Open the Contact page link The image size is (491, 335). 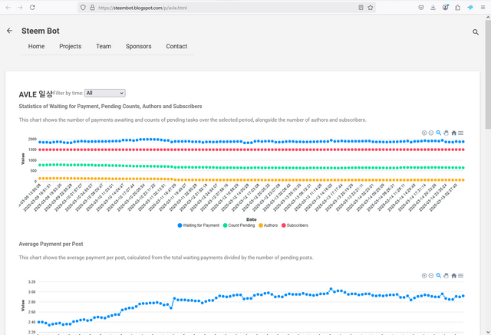point(176,46)
